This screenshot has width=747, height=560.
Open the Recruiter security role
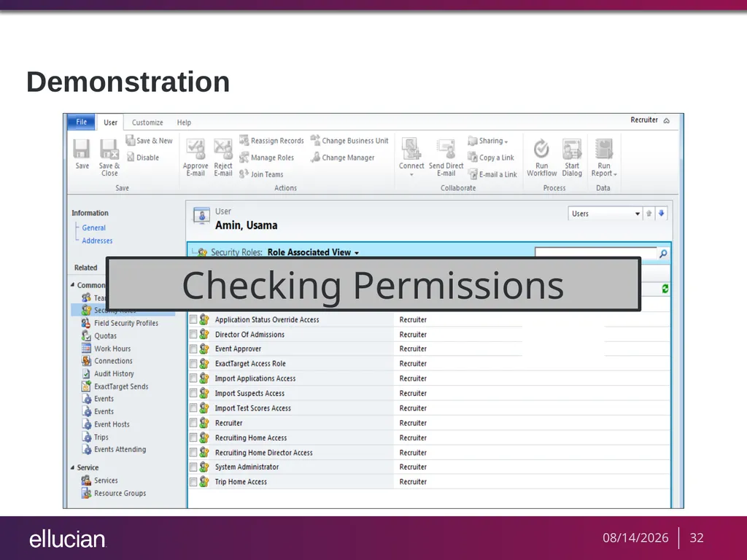tap(228, 423)
